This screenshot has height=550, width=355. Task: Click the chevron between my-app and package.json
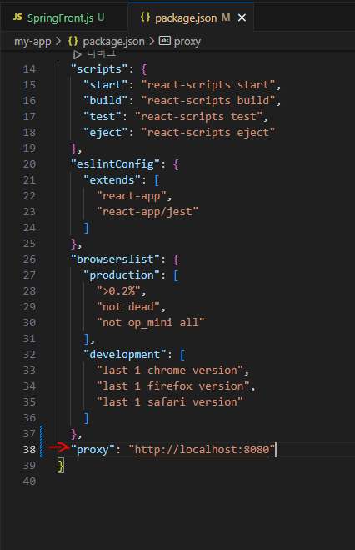pyautogui.click(x=58, y=42)
